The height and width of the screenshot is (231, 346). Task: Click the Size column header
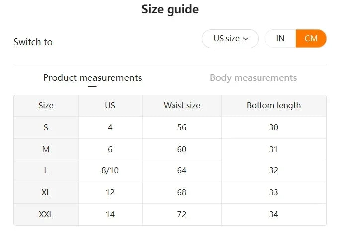pos(46,106)
